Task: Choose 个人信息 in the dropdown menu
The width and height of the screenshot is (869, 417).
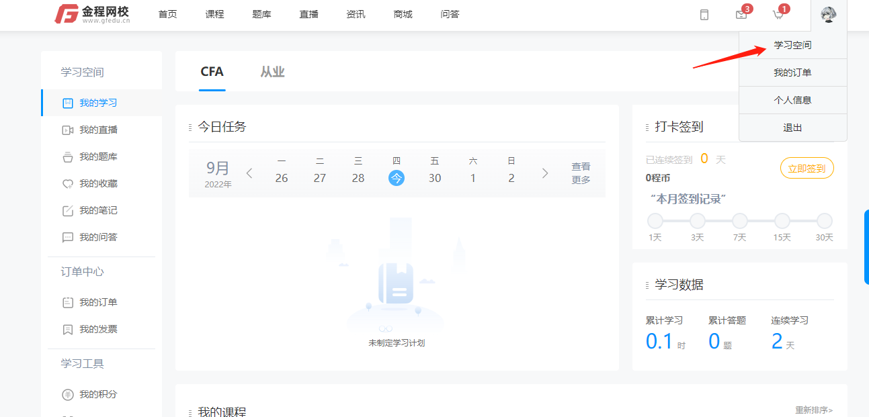Action: coord(792,100)
